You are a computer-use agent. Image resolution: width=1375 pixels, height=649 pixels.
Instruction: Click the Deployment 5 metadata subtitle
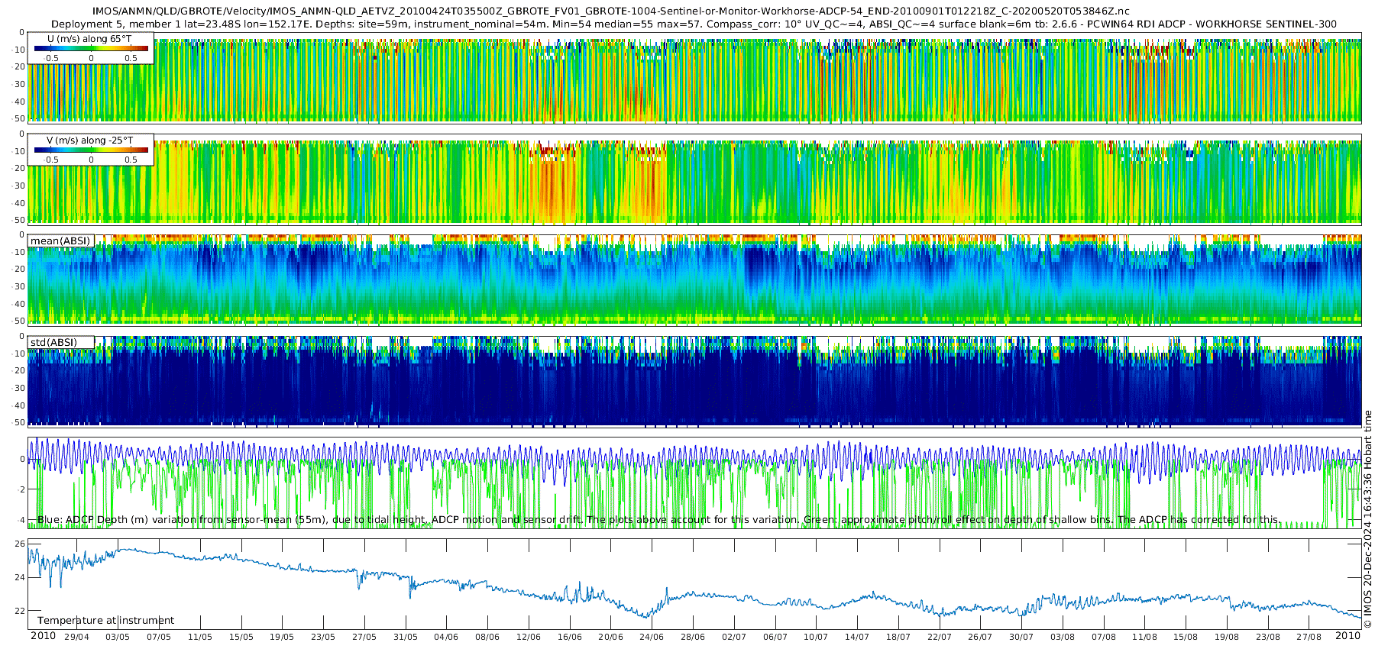(694, 24)
